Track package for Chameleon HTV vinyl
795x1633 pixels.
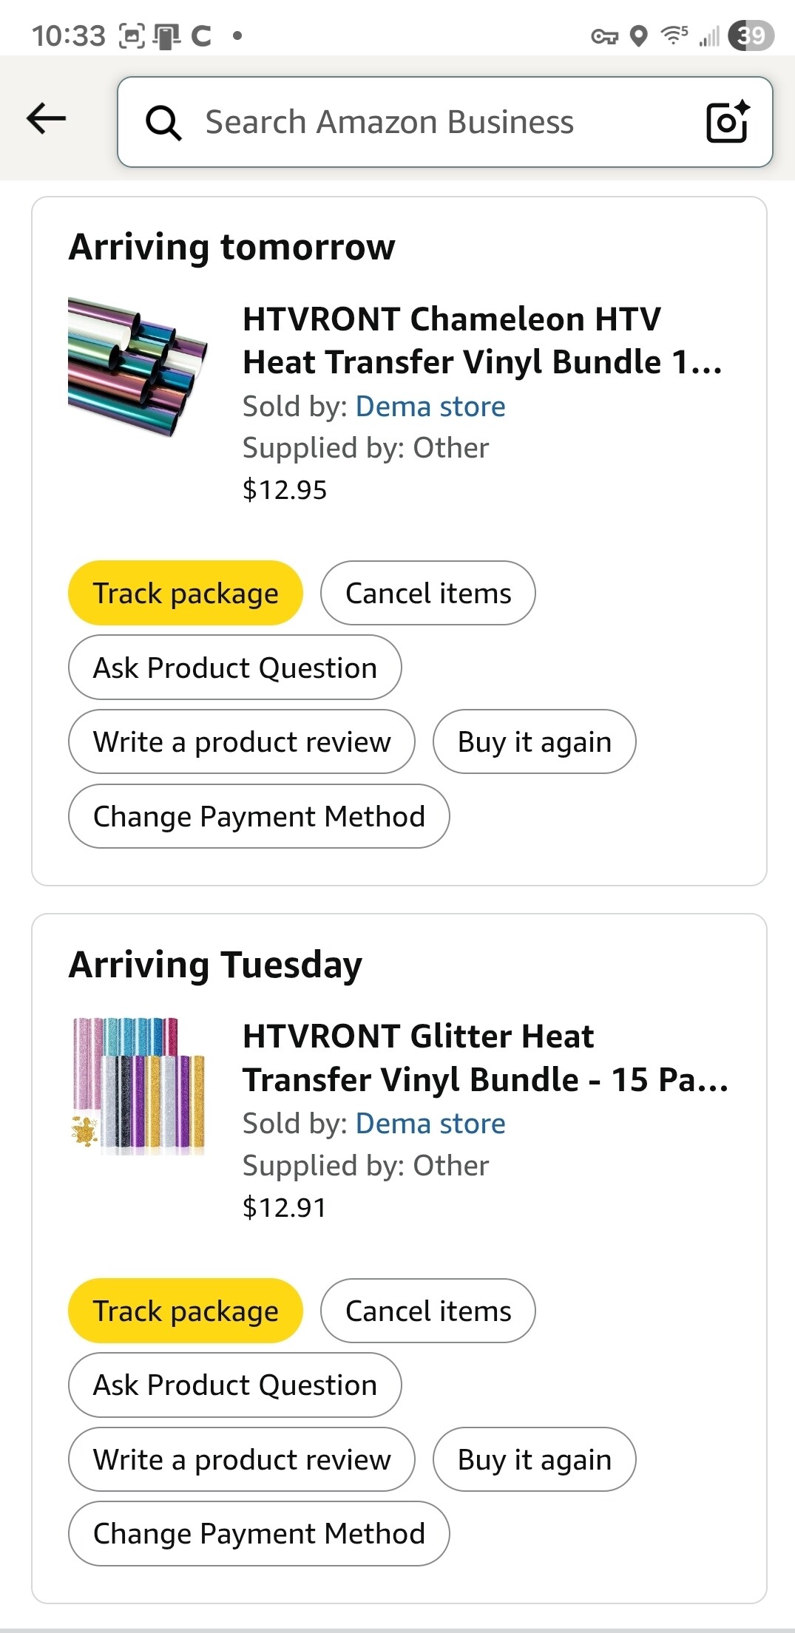click(x=186, y=593)
